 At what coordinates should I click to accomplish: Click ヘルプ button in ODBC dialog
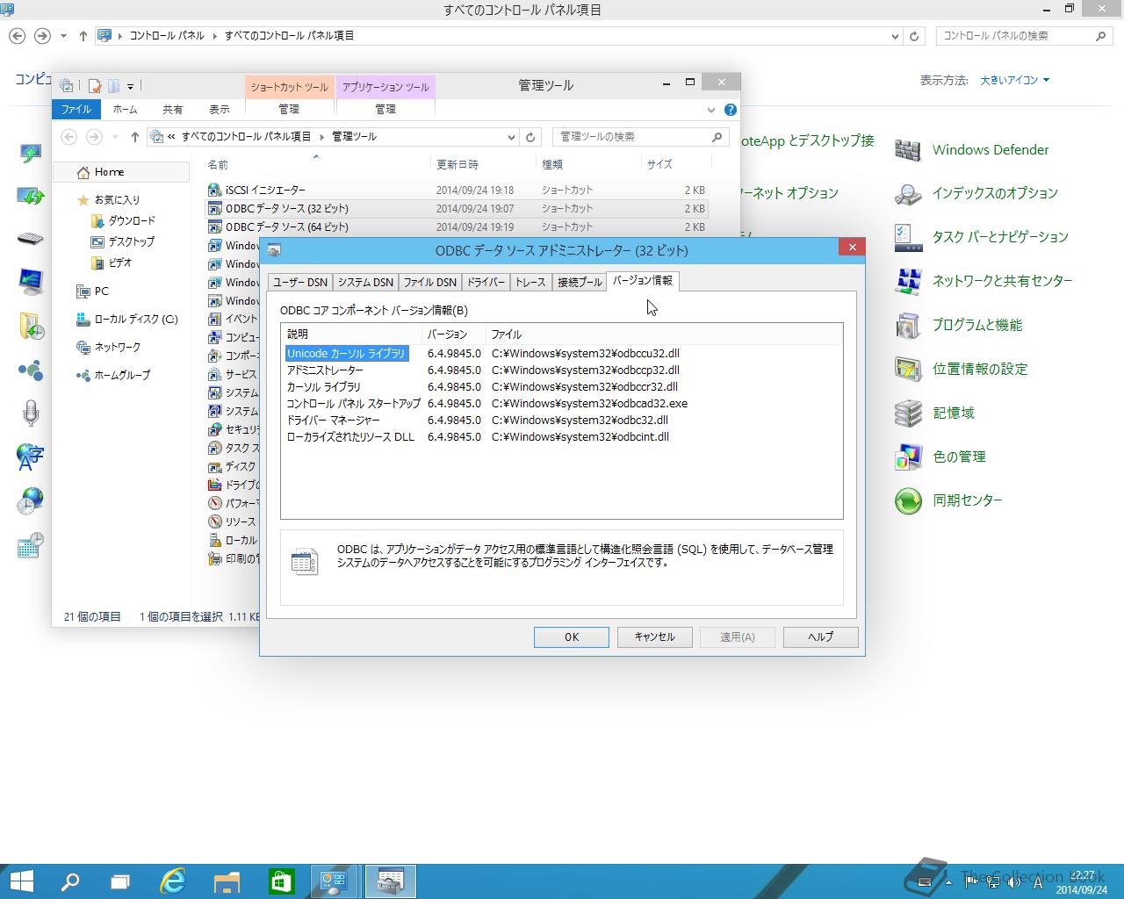coord(820,637)
